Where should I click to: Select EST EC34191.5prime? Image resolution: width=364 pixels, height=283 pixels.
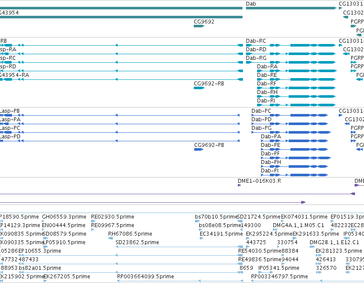click(x=221, y=234)
